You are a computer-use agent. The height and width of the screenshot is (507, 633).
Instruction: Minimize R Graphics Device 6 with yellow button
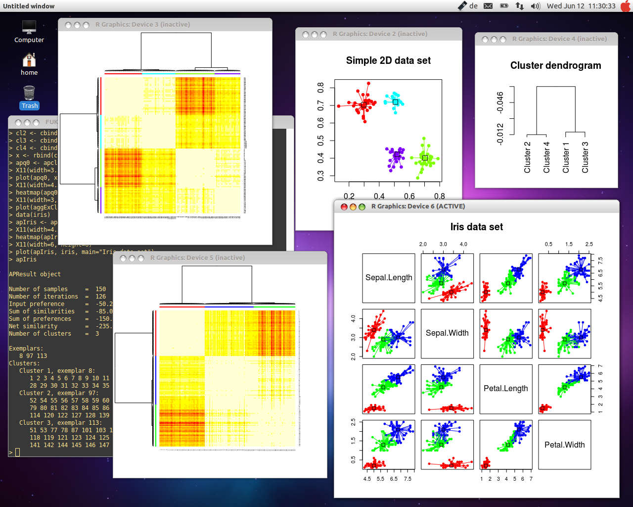pos(353,206)
